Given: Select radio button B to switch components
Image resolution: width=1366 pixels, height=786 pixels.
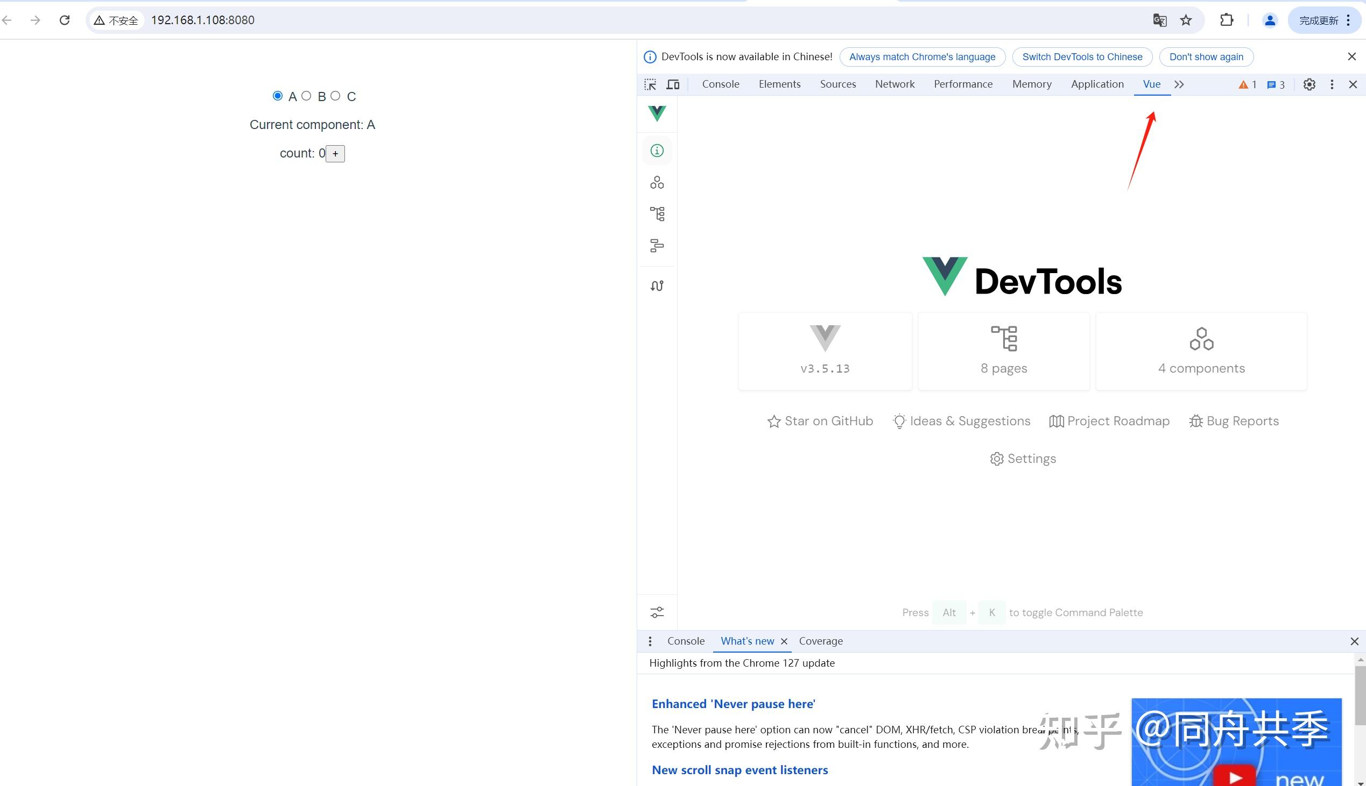Looking at the screenshot, I should [306, 96].
